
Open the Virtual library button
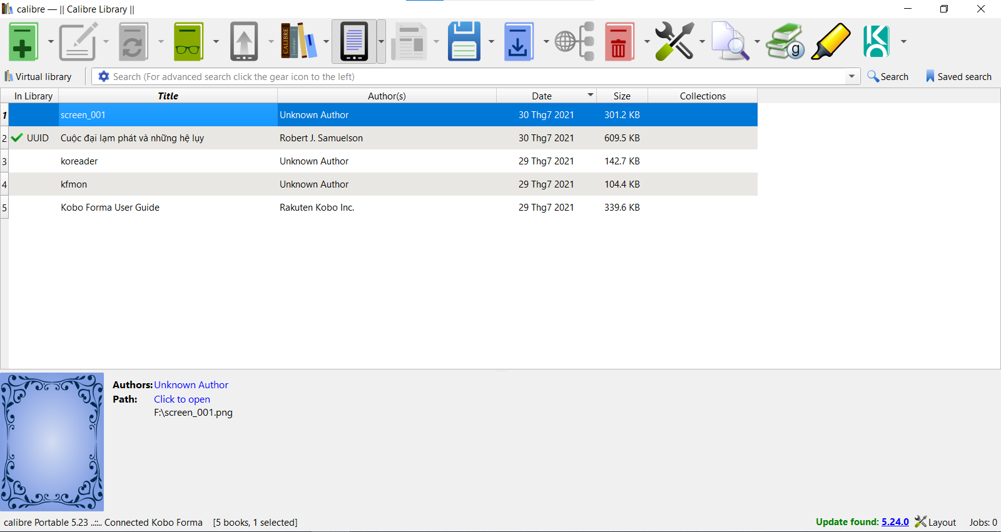click(x=38, y=76)
